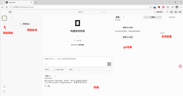Toggle the terminal panel icon
183x96 pixels.
point(171,12)
